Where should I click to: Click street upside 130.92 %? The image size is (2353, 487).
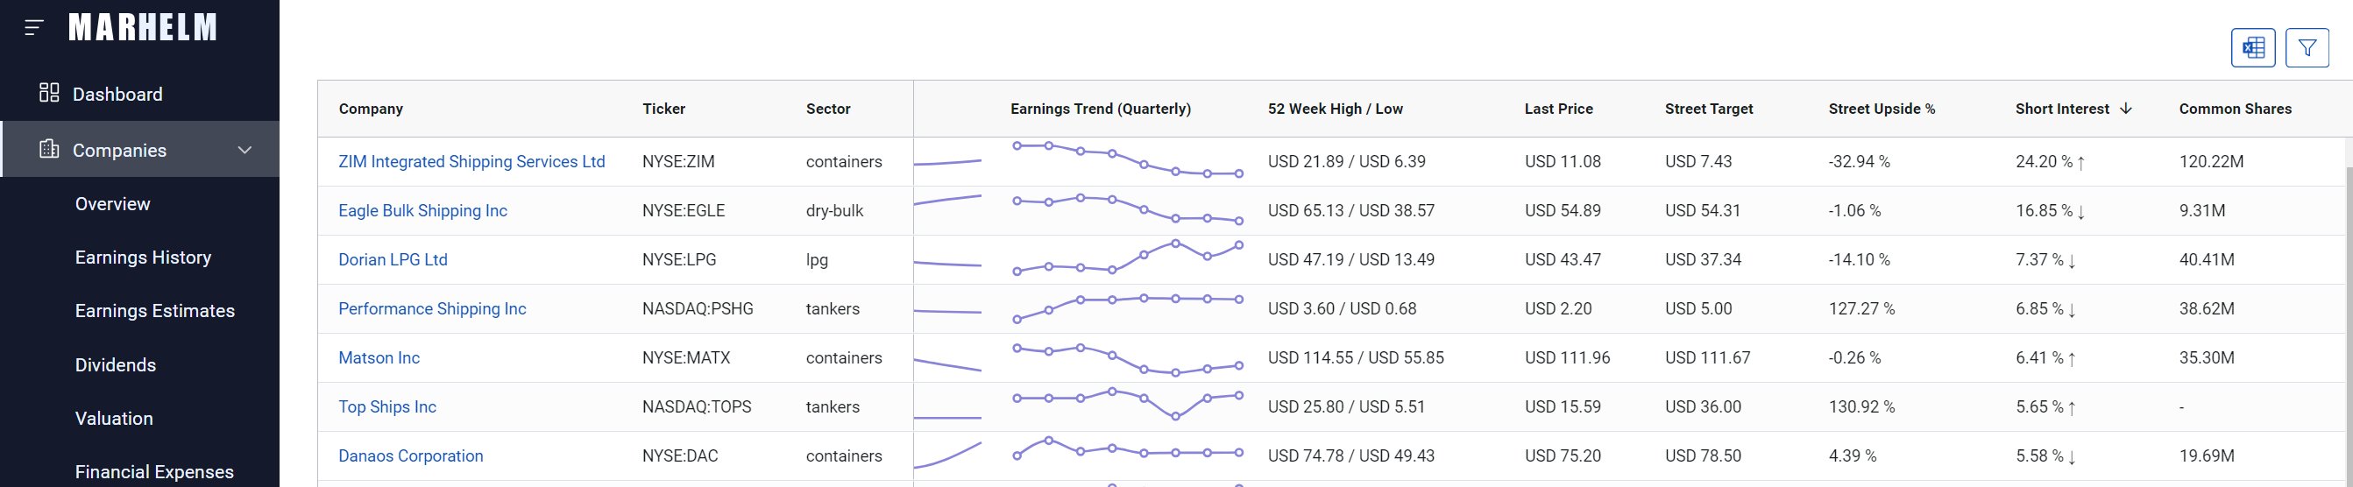(x=1861, y=406)
